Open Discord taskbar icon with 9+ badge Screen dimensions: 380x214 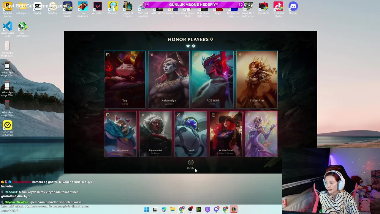[216, 209]
